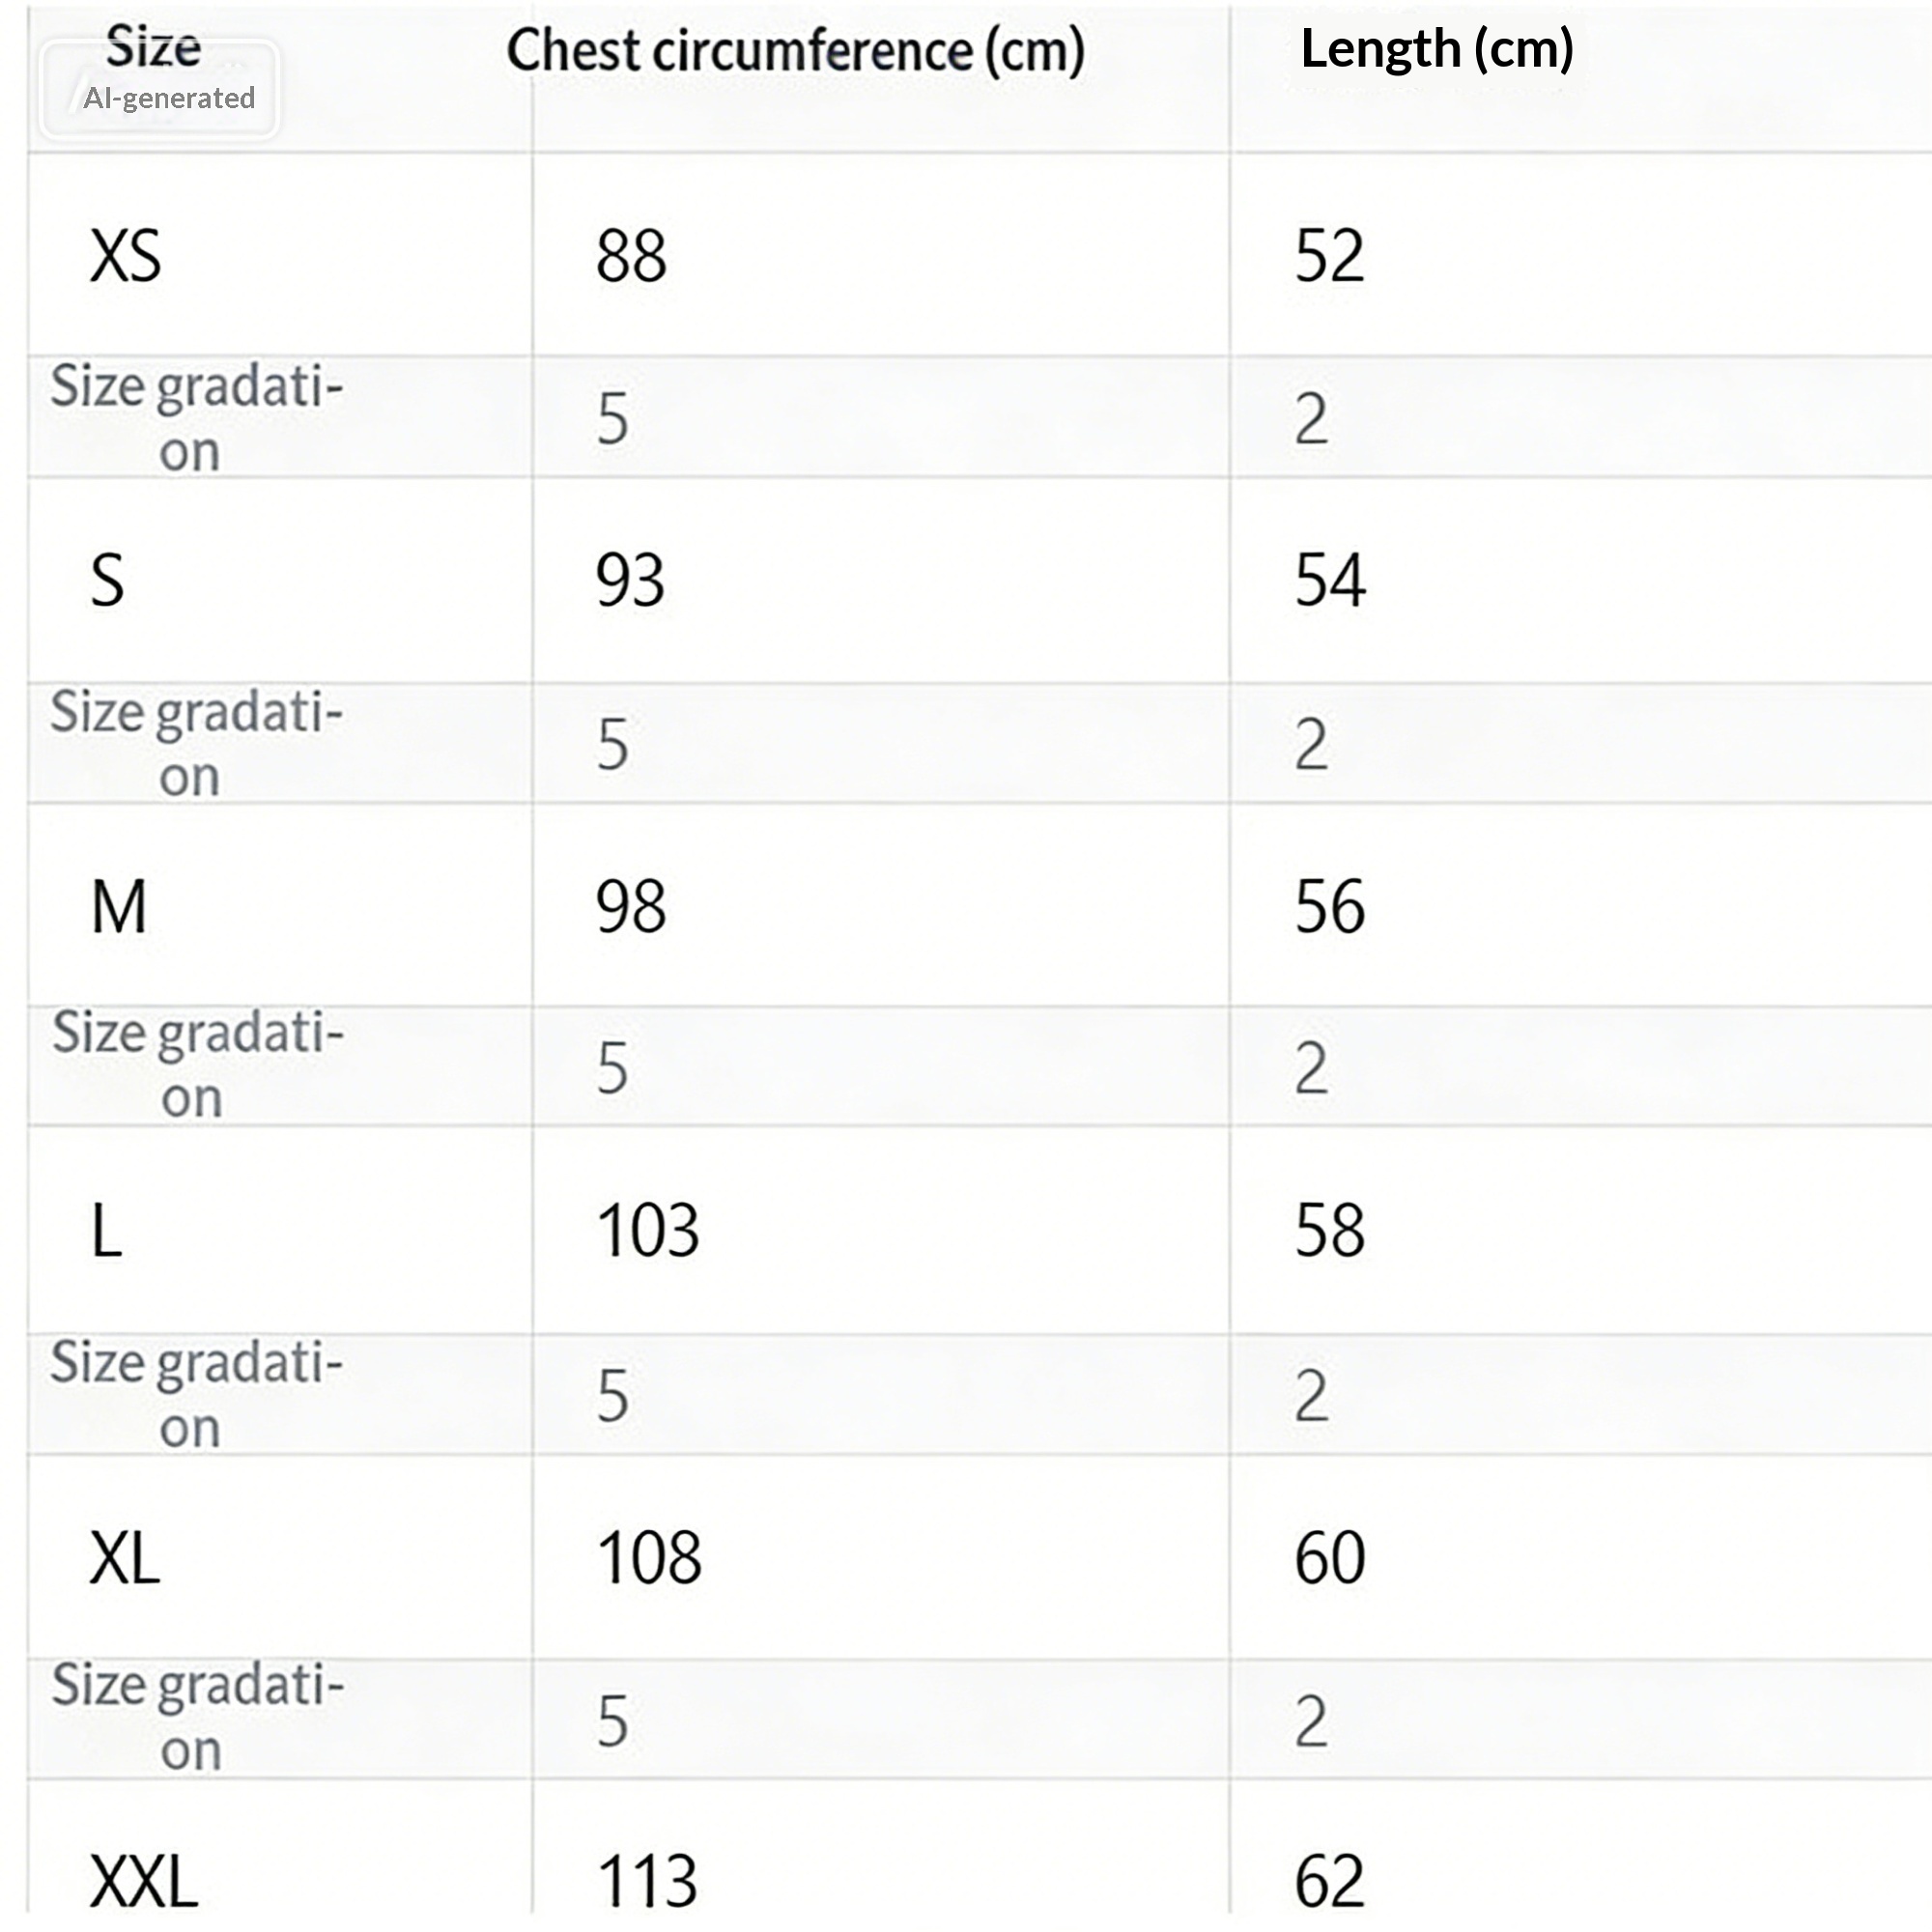The width and height of the screenshot is (1932, 1932).
Task: Click length value 52
Action: click(x=1329, y=256)
